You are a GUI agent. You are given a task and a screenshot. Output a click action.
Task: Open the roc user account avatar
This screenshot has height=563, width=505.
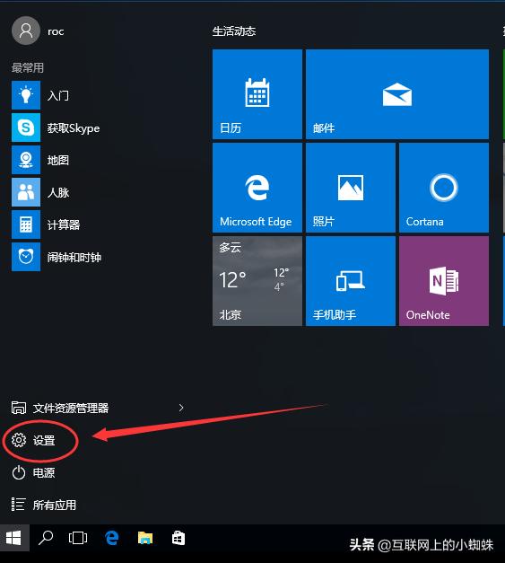(26, 31)
